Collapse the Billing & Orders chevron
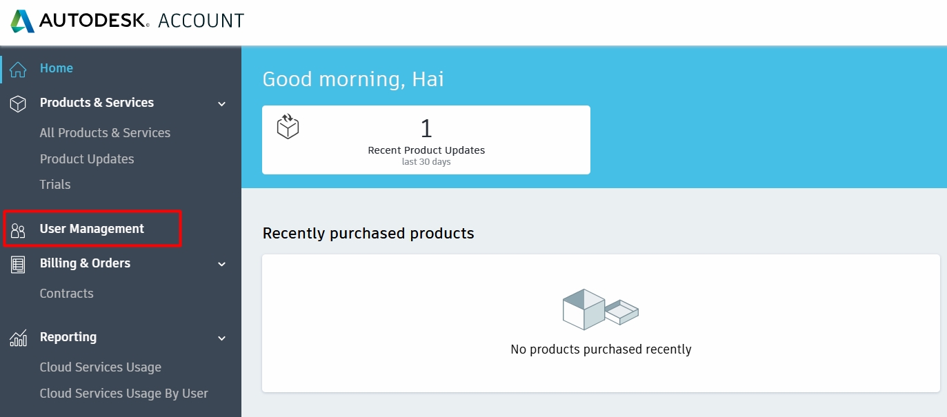 pos(221,264)
